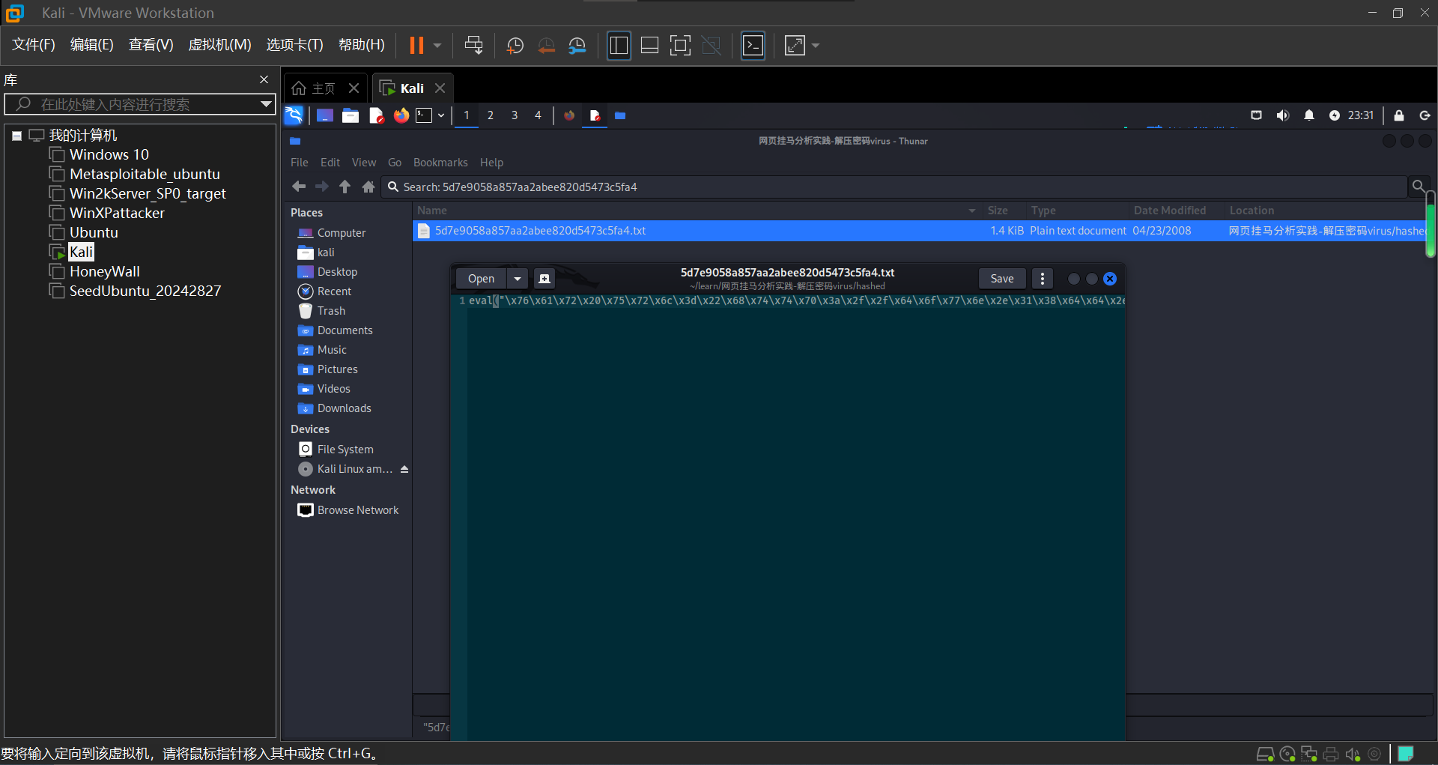Expand the terminal launcher dropdown arrow

[x=441, y=115]
